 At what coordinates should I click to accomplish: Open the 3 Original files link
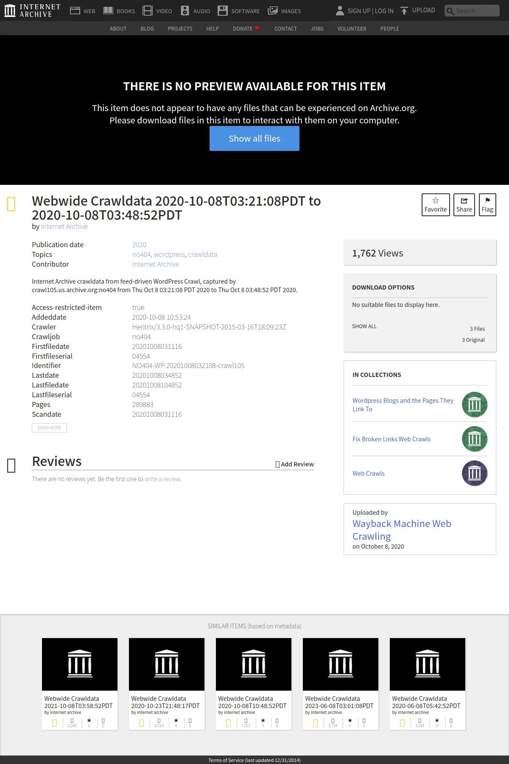click(x=473, y=340)
